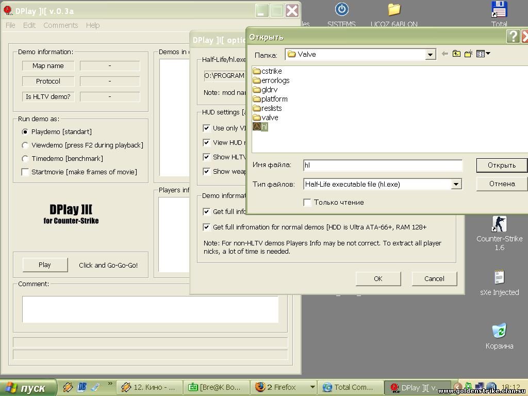This screenshot has height=396, width=528.
Task: Launch the third quick launch icon on taskbar
Action: pos(96,387)
